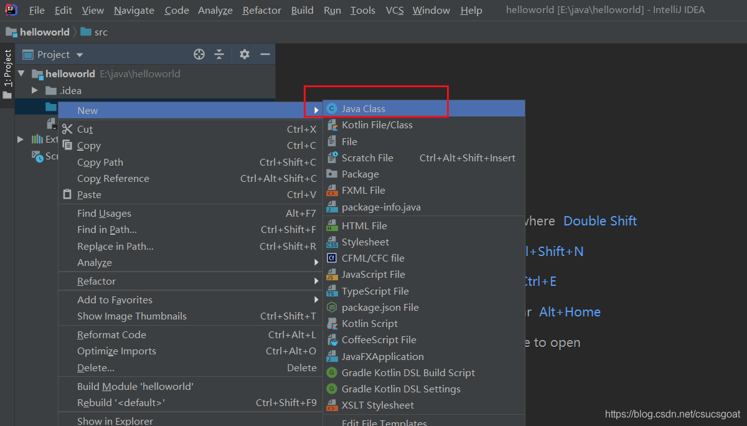Select Optimize Imports
Image resolution: width=747 pixels, height=426 pixels.
pos(190,351)
